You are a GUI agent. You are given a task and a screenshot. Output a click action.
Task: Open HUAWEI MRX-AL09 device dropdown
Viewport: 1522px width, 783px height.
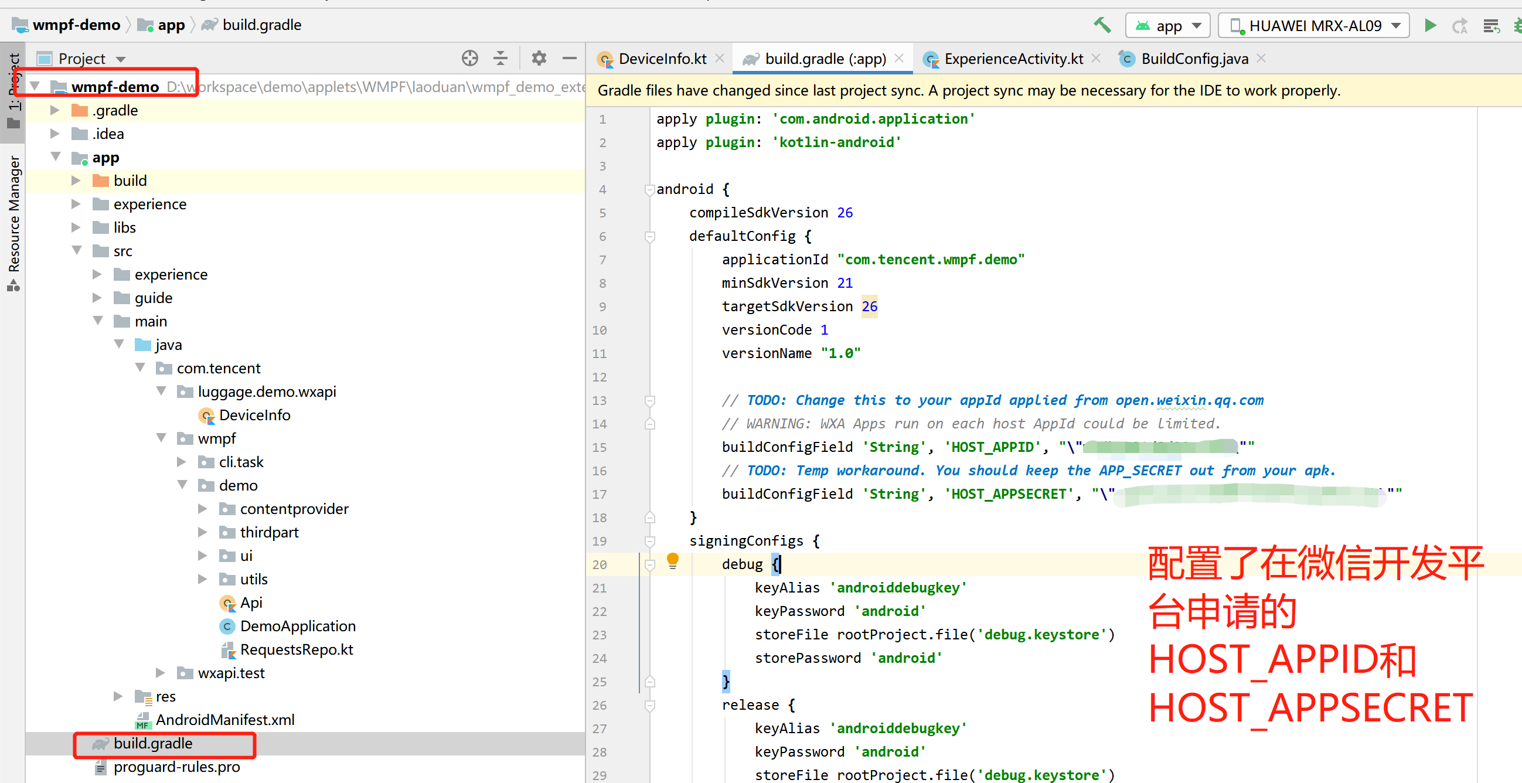[1315, 25]
